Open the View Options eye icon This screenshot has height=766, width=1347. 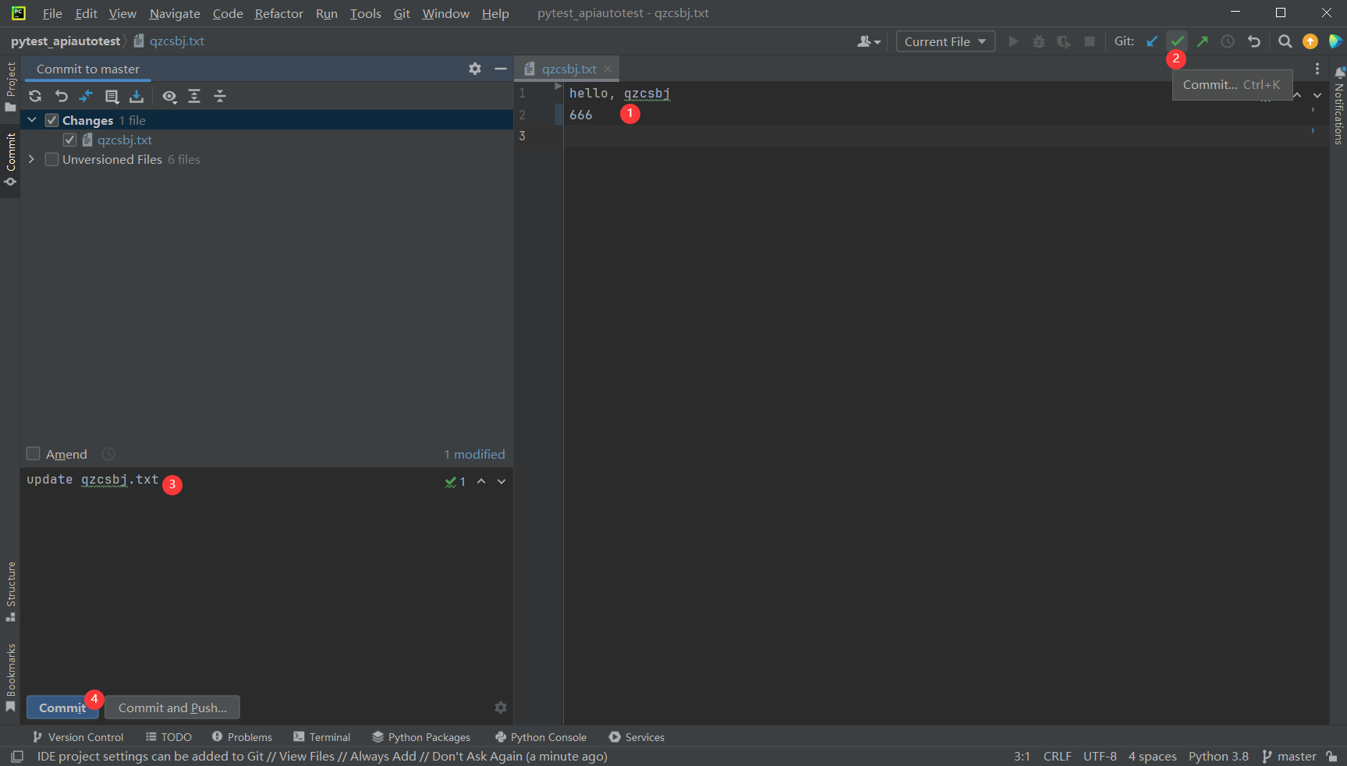(x=169, y=96)
